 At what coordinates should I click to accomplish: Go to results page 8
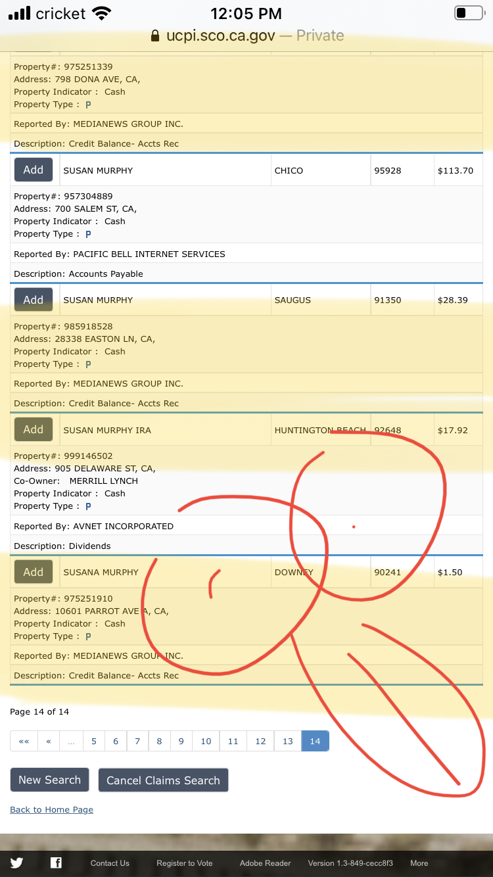coord(159,741)
